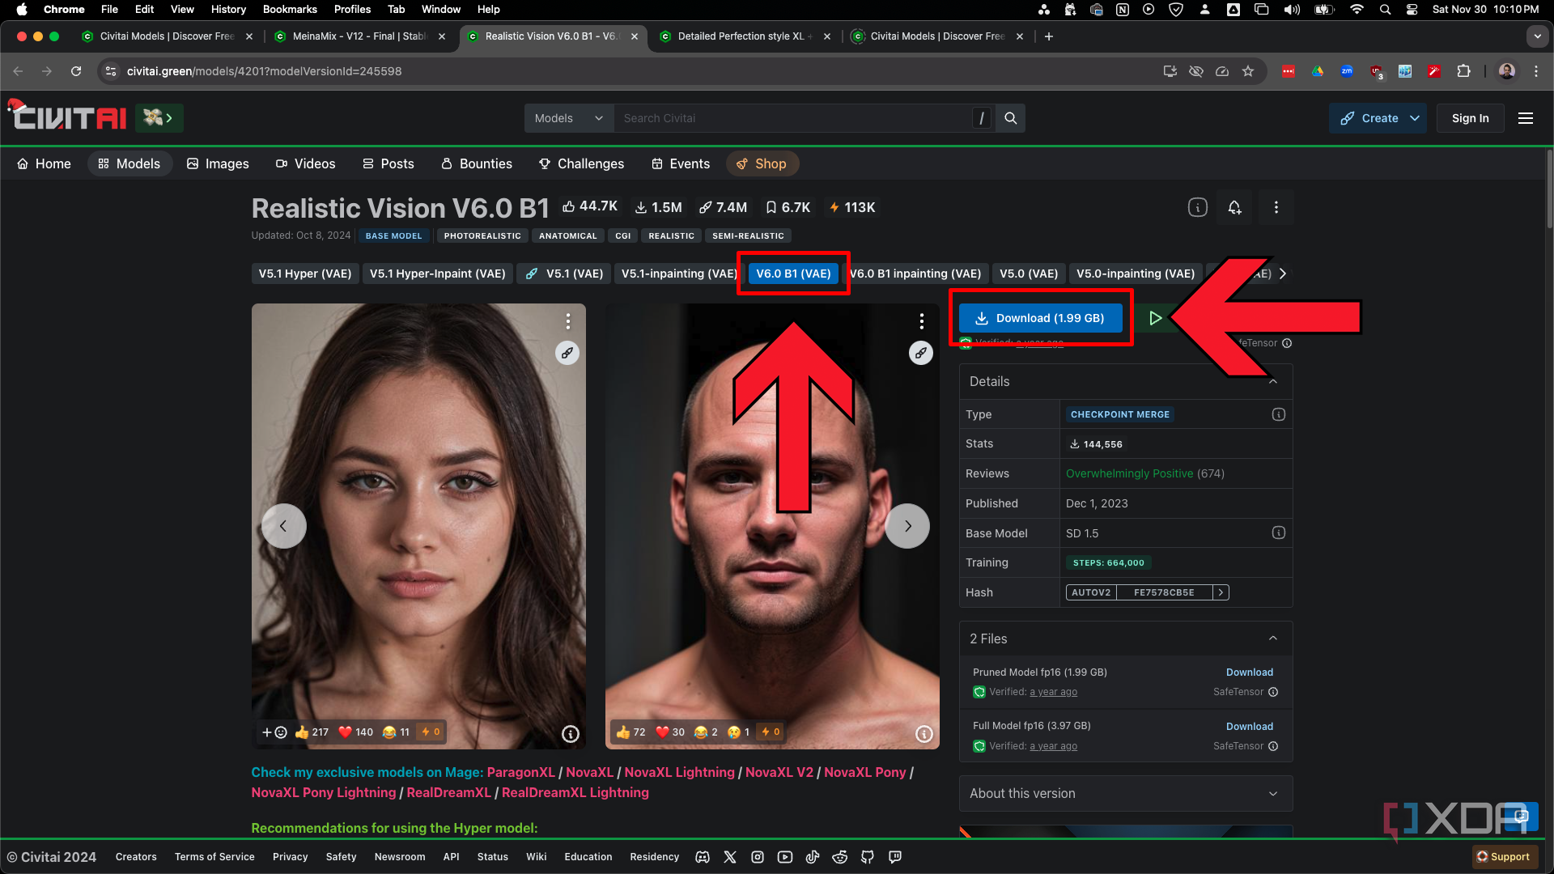Select V5.1 Hyper-Inpaint (VAE) version
This screenshot has width=1554, height=874.
(438, 274)
